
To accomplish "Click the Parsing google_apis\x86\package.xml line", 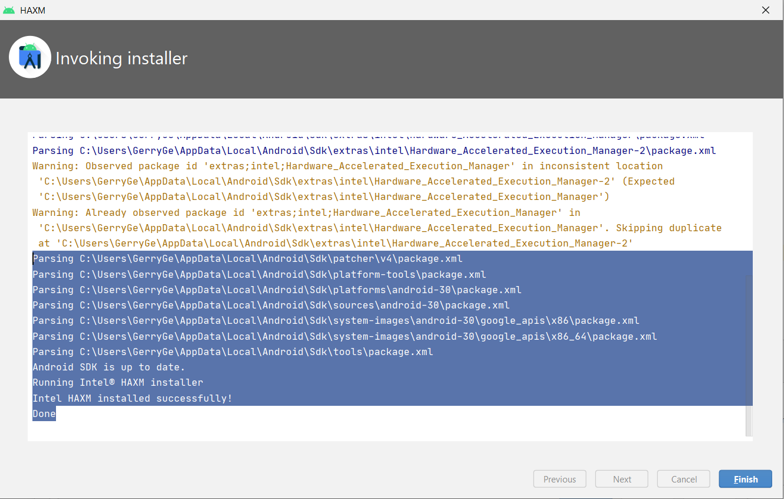I will click(x=336, y=321).
